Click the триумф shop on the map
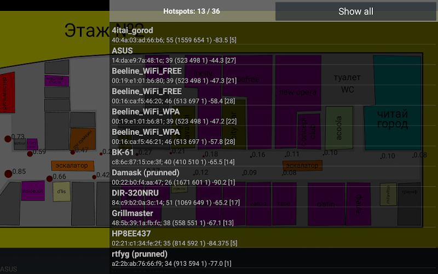Viewport: 438px width, 274px height. [x=409, y=203]
